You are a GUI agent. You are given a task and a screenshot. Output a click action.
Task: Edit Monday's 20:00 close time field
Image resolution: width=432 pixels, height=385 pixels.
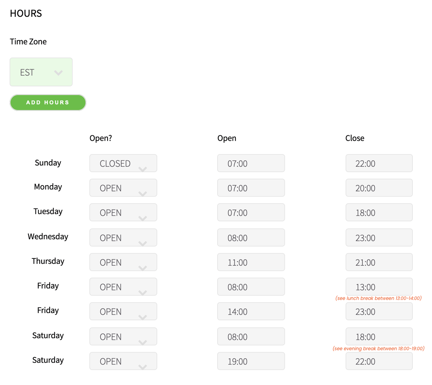click(379, 188)
